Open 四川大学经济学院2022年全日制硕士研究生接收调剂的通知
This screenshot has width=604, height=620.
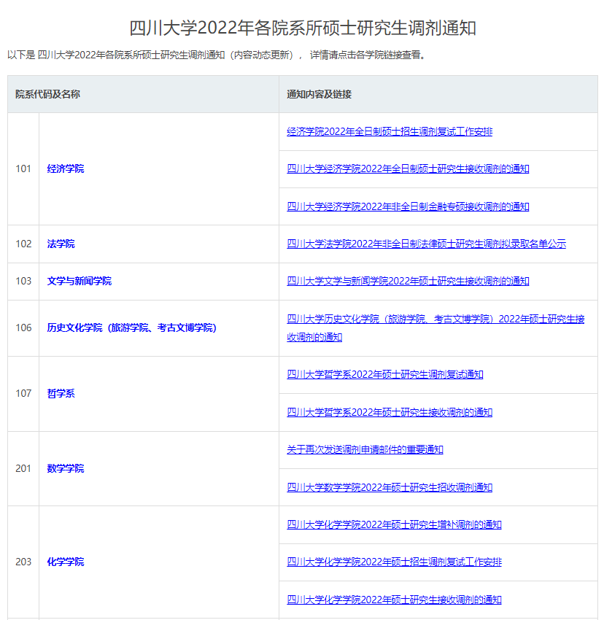[x=408, y=168]
